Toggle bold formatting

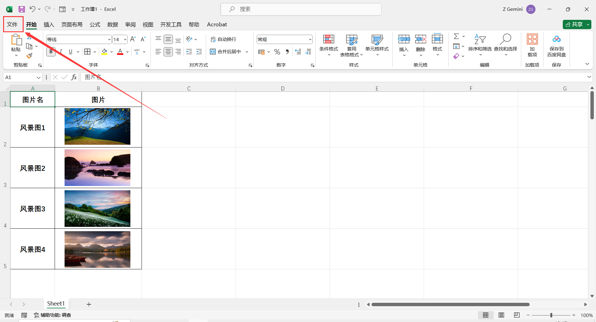coord(51,52)
